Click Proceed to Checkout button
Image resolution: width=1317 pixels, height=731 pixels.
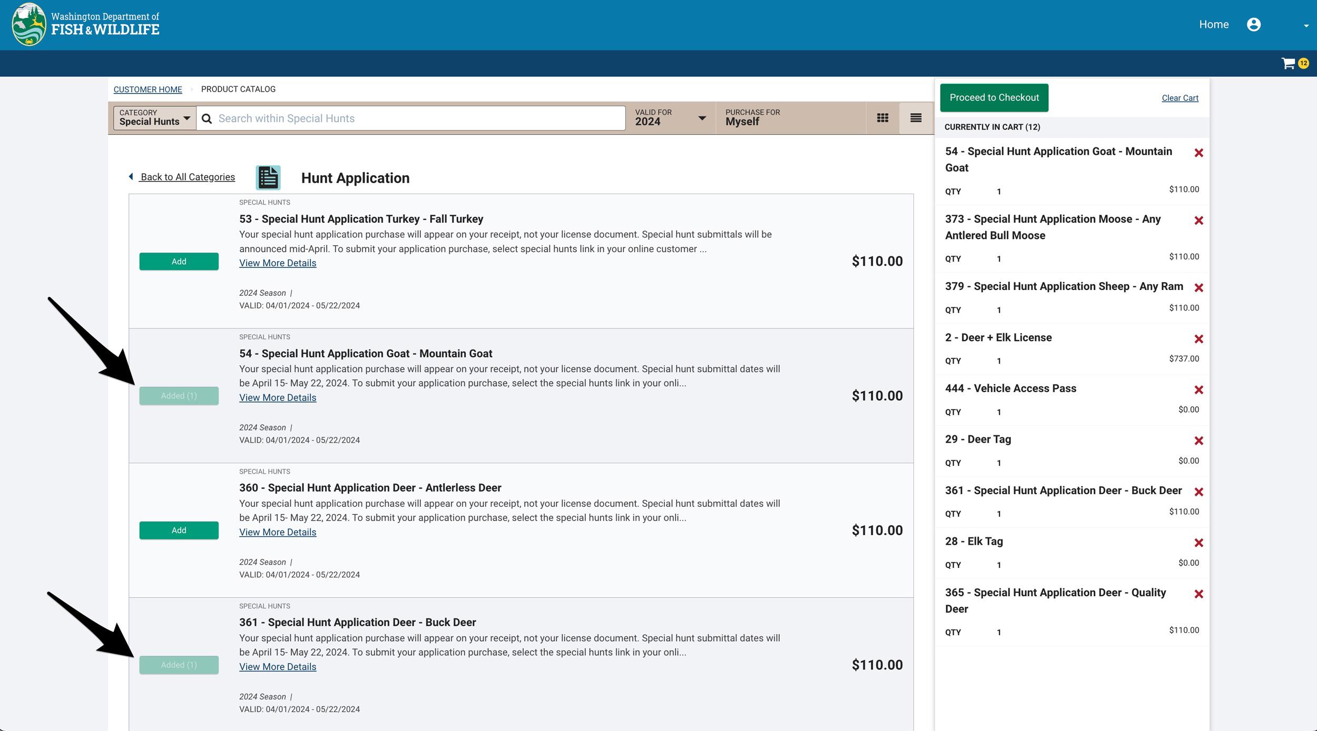[x=994, y=98]
